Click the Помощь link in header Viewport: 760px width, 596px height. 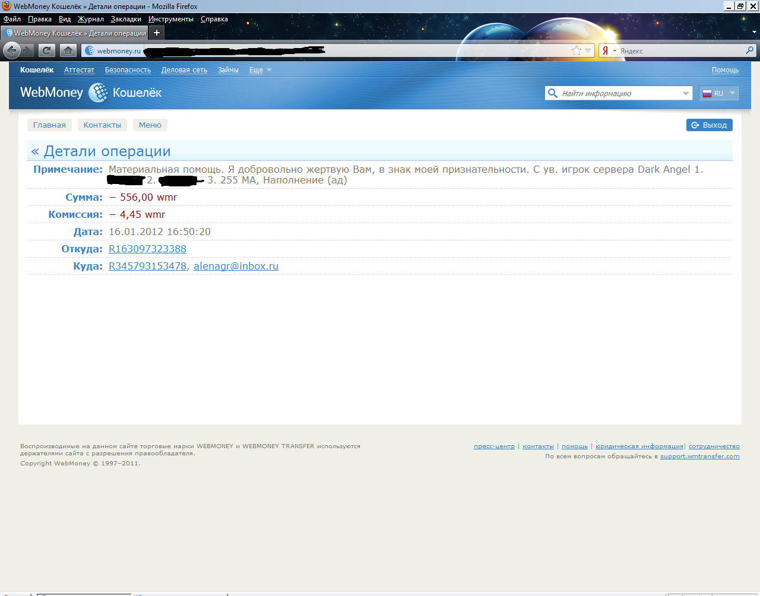(725, 70)
